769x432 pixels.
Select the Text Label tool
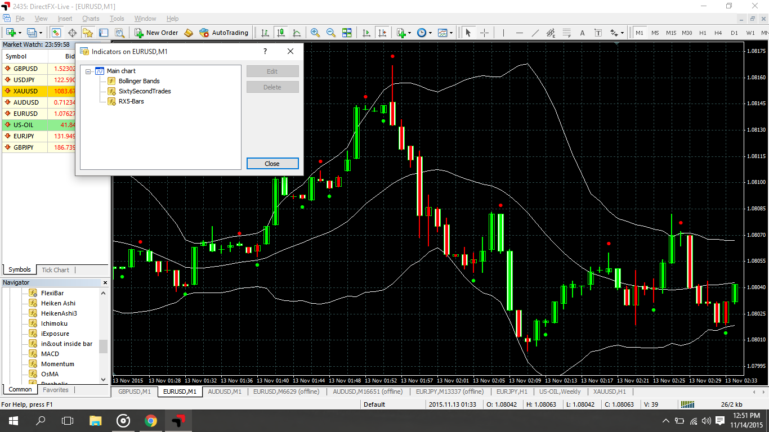(x=598, y=33)
